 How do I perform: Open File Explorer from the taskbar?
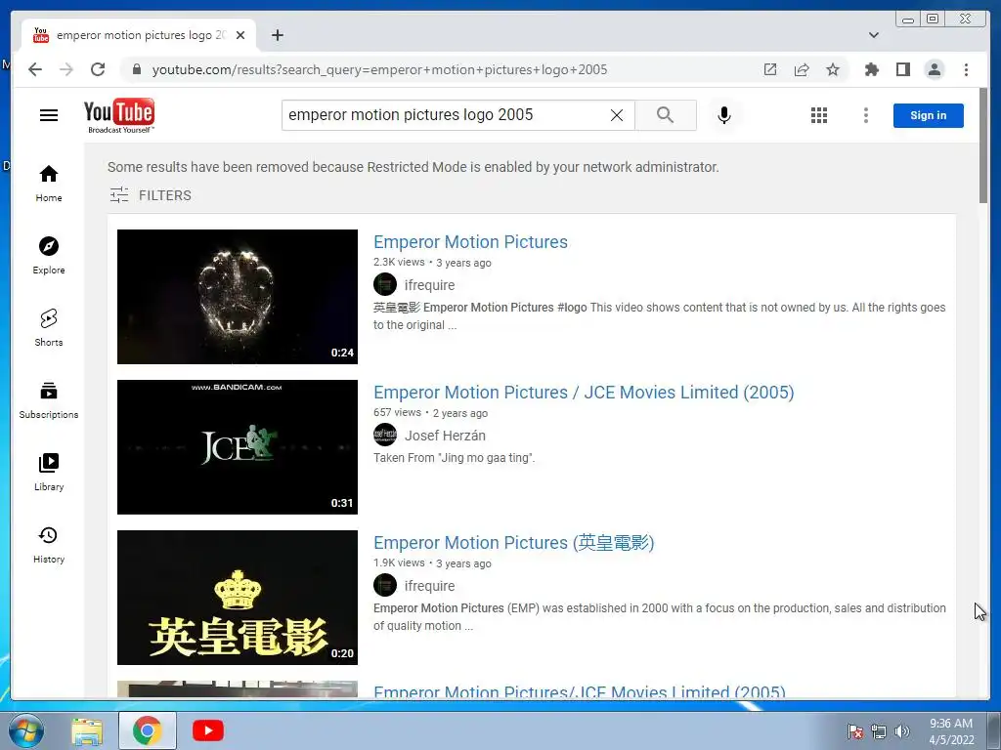click(x=87, y=730)
